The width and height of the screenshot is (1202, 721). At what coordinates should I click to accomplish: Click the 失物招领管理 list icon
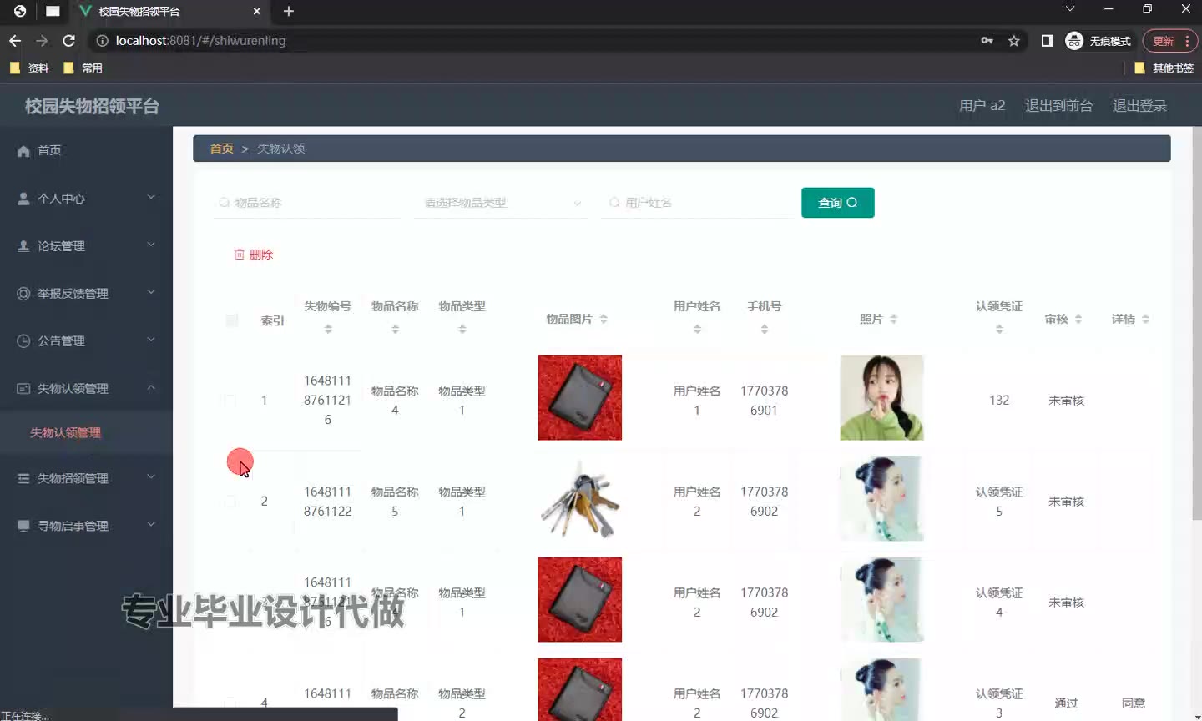pos(23,479)
